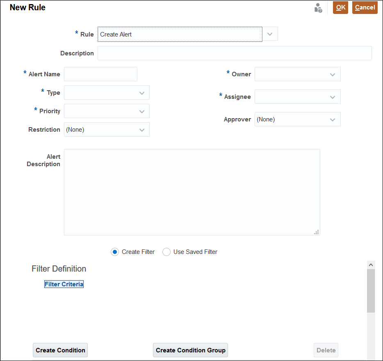
Task: Open the Owner dropdown
Action: point(332,74)
